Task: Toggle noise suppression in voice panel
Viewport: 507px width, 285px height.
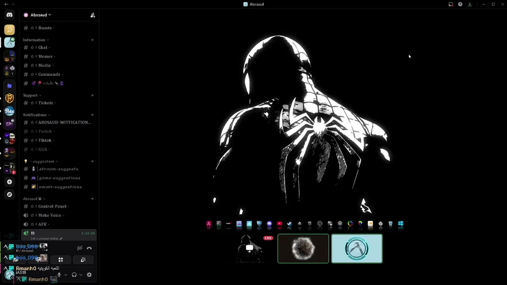Action: (80, 248)
